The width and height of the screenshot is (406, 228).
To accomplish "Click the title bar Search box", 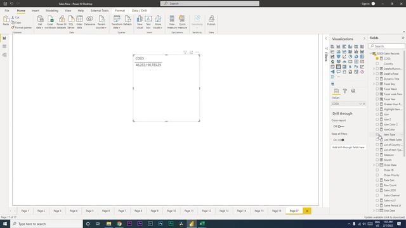I will [210, 4].
